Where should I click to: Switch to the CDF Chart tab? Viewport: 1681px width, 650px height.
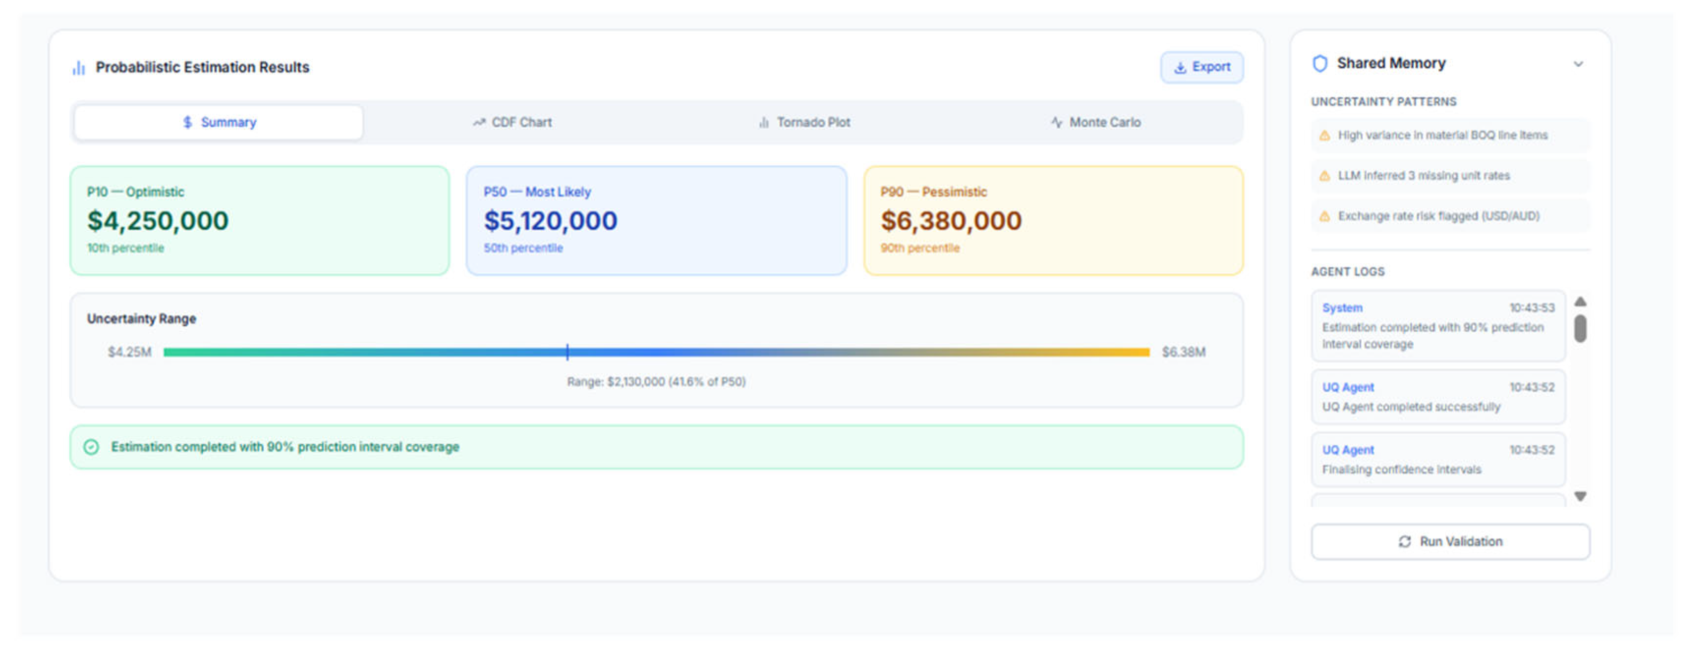click(x=512, y=123)
